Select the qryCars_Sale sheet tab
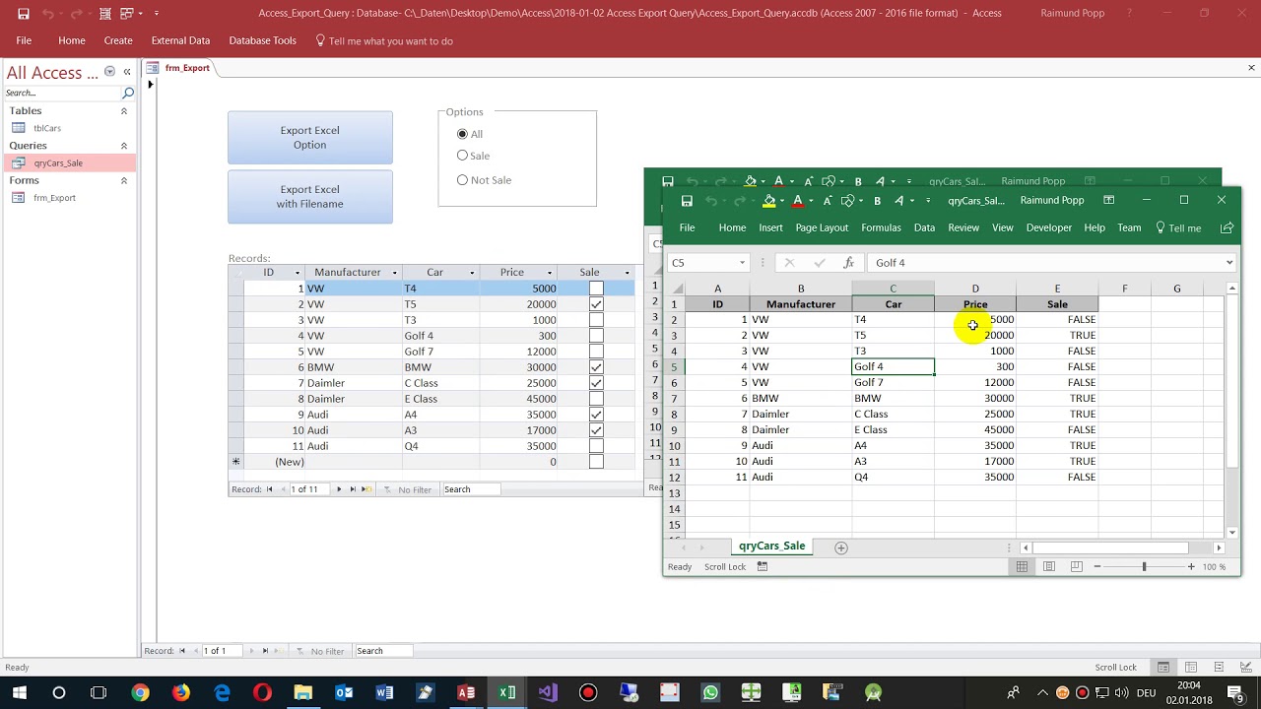1261x709 pixels. click(x=771, y=547)
